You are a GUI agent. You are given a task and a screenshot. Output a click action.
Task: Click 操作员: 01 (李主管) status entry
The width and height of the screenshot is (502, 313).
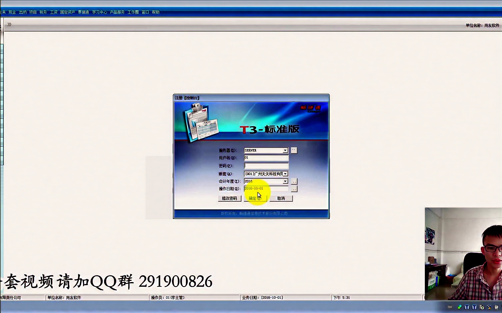pyautogui.click(x=168, y=298)
